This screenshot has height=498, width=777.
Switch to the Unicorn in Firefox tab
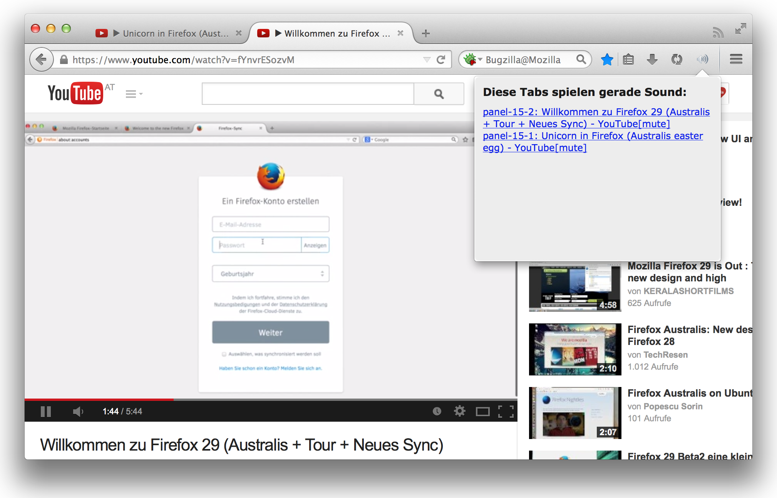175,34
